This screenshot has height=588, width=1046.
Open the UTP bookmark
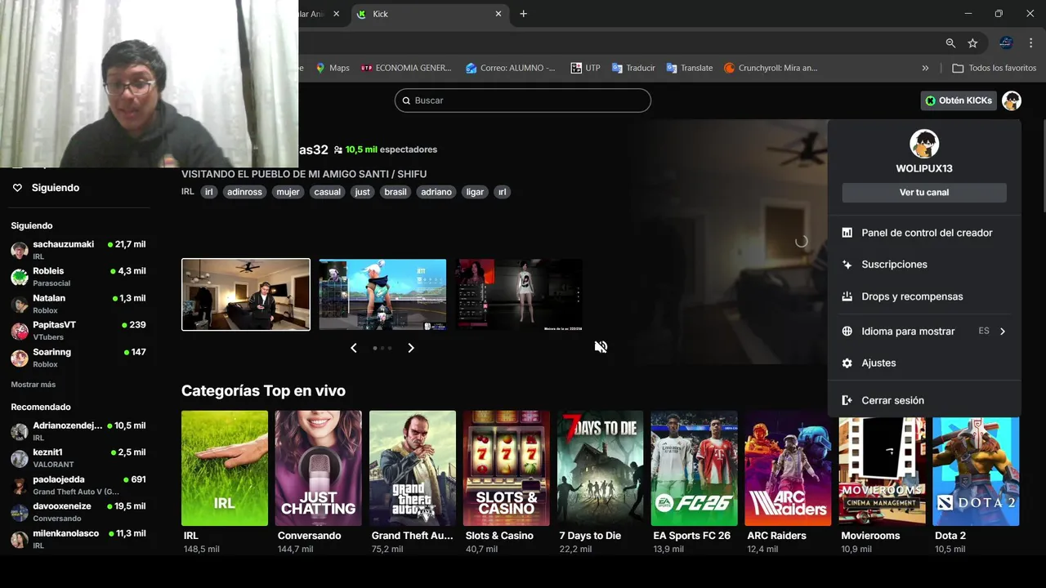[585, 68]
